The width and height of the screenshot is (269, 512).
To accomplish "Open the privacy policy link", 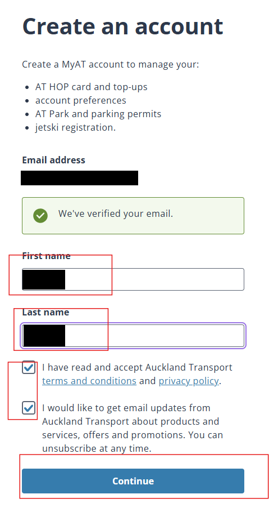I will (189, 381).
